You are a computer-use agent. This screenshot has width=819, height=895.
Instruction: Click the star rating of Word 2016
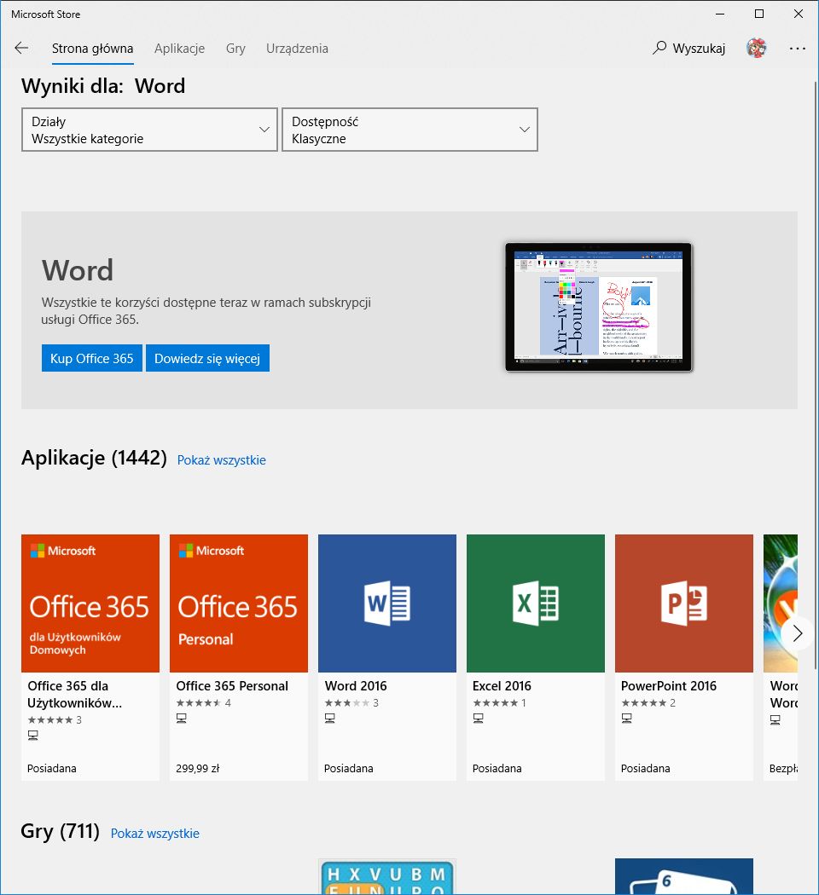[346, 702]
